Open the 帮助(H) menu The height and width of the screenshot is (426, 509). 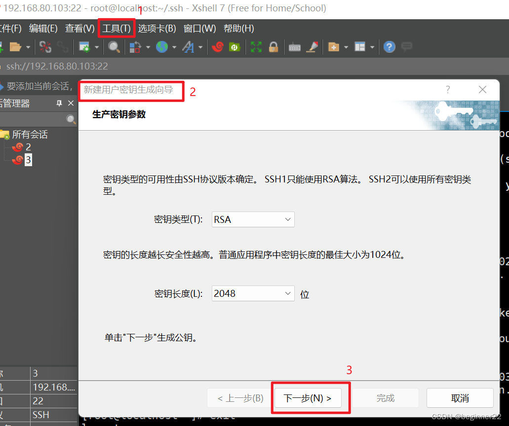(238, 29)
